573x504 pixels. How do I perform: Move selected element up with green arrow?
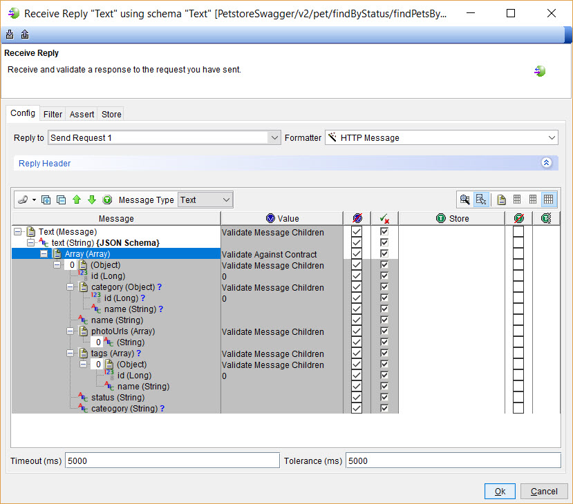tap(77, 200)
